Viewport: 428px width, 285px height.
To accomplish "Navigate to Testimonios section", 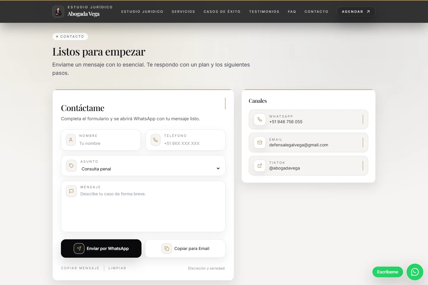I will point(264,12).
